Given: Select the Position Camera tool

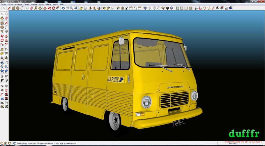Looking at the screenshot, I should point(2,76).
